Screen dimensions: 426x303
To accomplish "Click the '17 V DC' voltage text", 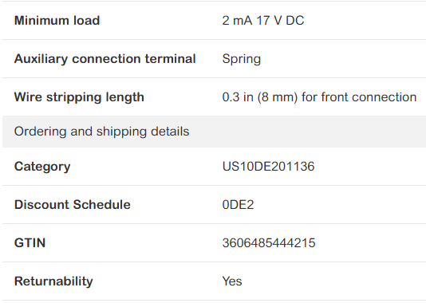I will coord(280,21).
